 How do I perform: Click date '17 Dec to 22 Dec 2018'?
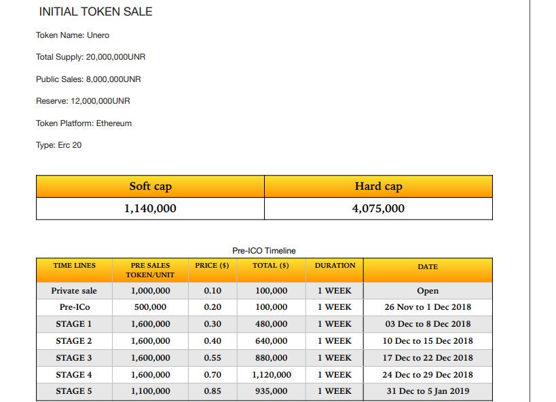click(428, 358)
